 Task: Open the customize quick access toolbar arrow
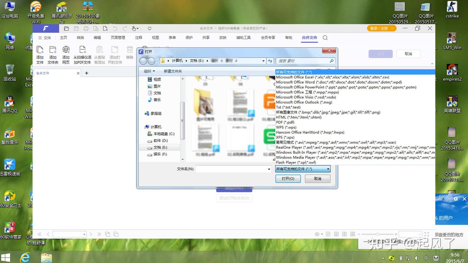click(x=149, y=29)
